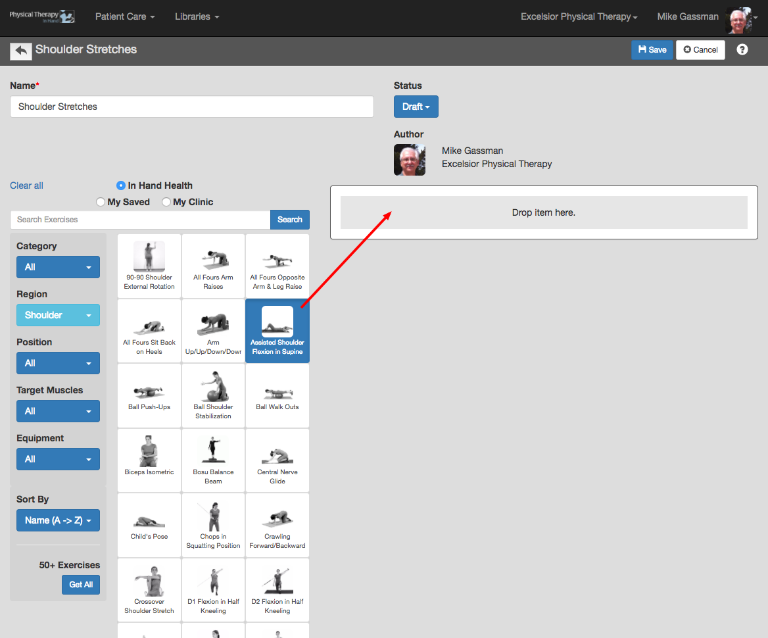
Task: Switch to My Saved exercises
Action: tap(100, 202)
